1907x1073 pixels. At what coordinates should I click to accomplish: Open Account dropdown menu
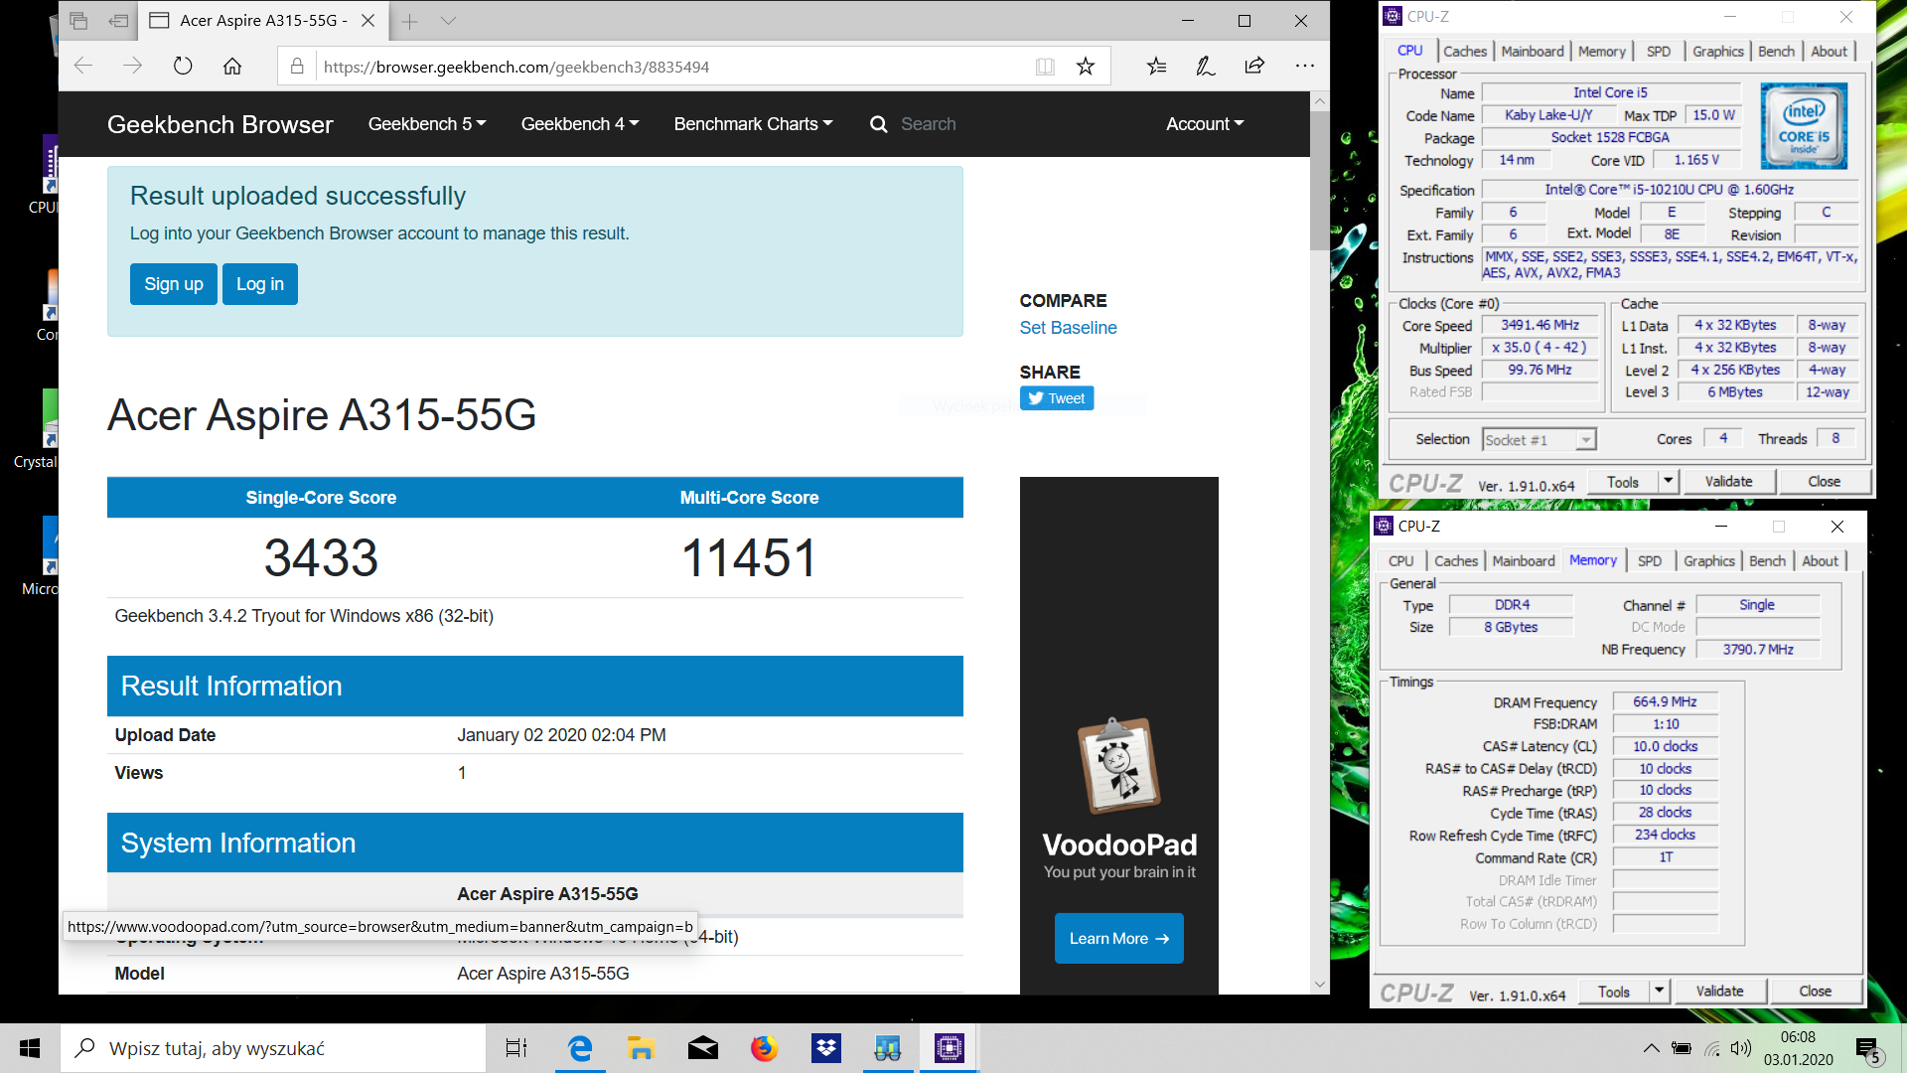click(1205, 124)
